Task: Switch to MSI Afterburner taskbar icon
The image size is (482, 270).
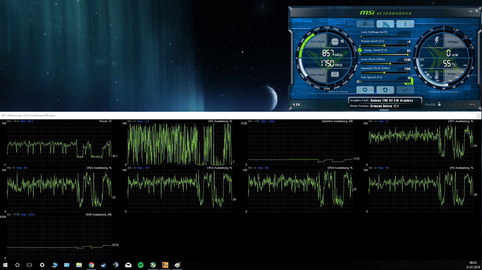Action: tap(153, 265)
